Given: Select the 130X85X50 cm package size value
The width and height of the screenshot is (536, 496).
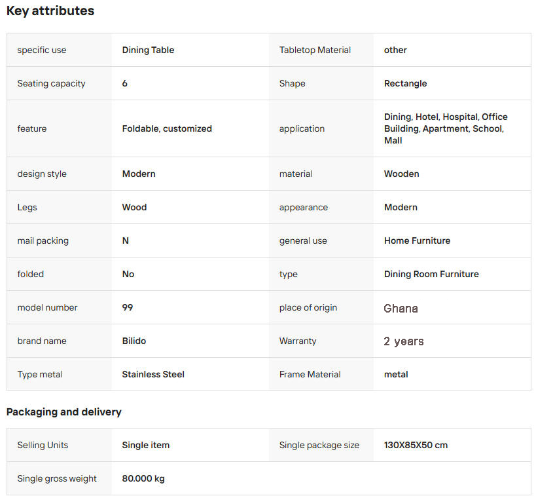Looking at the screenshot, I should point(416,445).
